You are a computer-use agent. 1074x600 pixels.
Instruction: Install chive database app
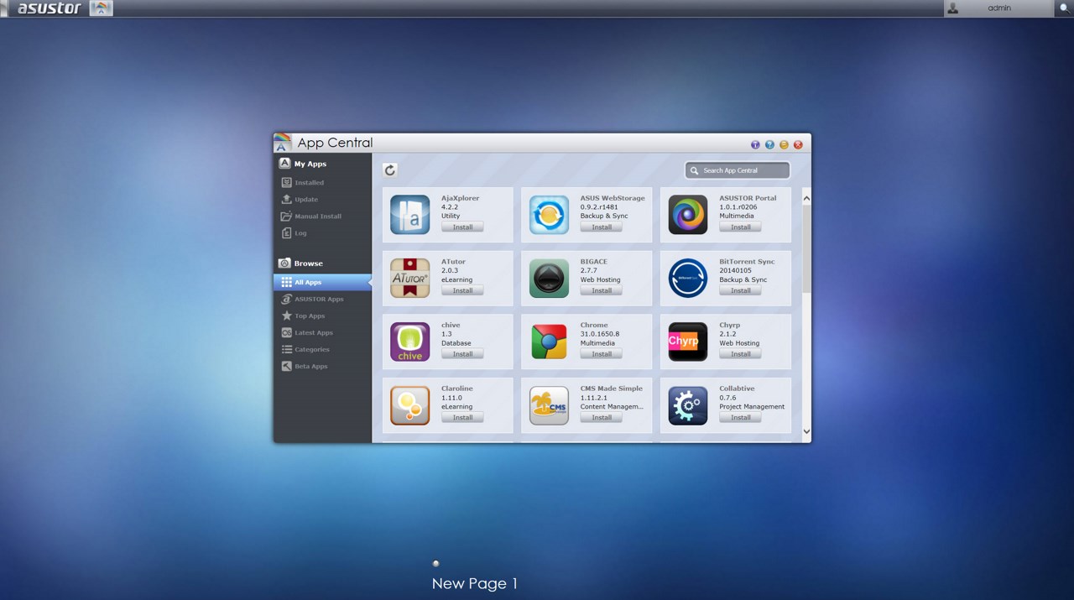462,354
